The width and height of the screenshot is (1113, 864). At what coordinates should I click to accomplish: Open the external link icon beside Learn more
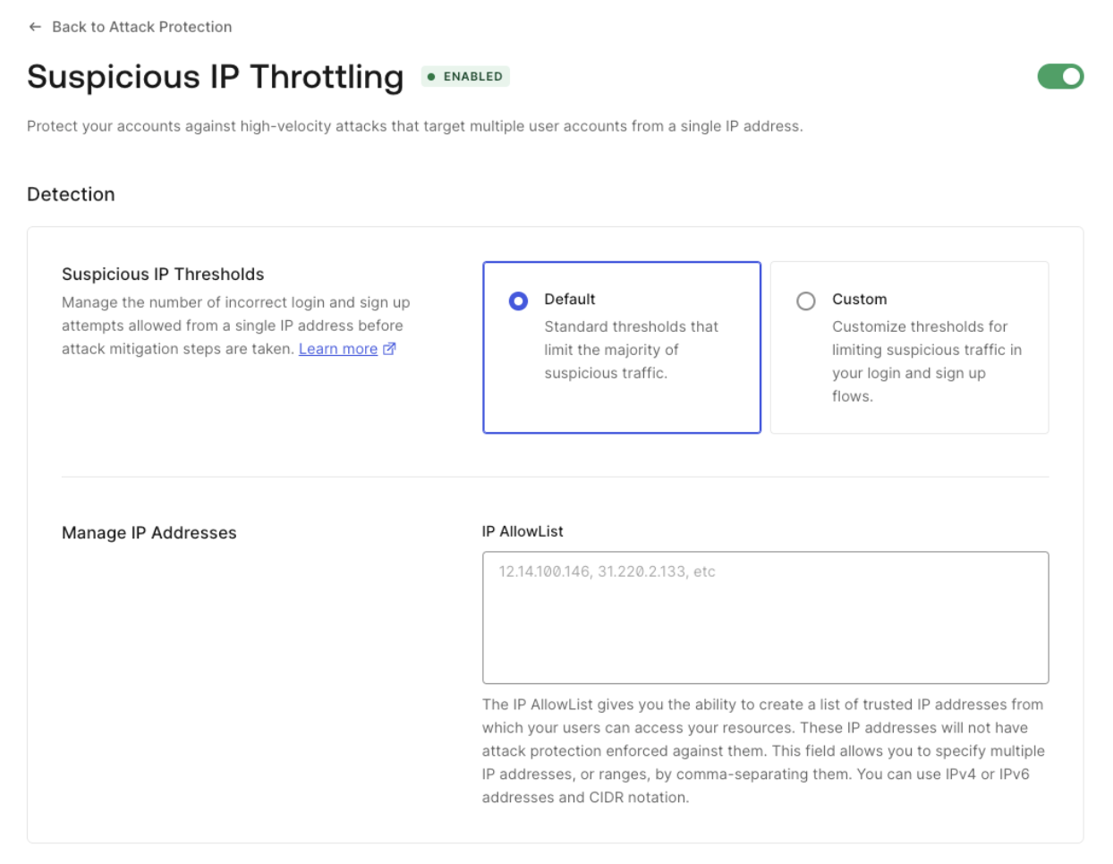[x=389, y=349]
